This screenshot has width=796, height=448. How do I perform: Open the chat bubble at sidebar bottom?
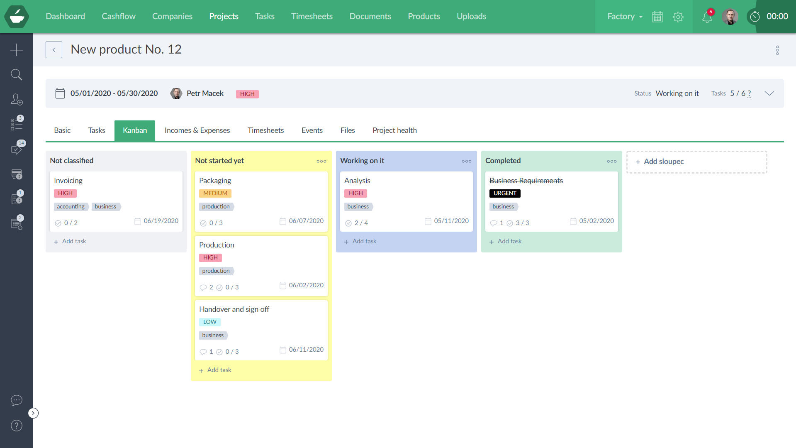[16, 400]
